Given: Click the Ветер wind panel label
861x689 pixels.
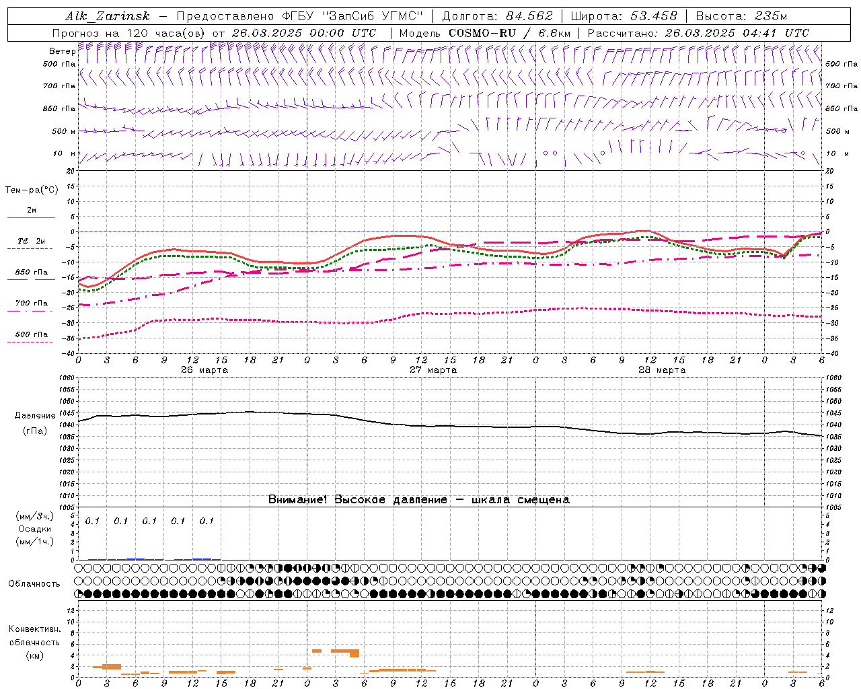Looking at the screenshot, I should (62, 51).
